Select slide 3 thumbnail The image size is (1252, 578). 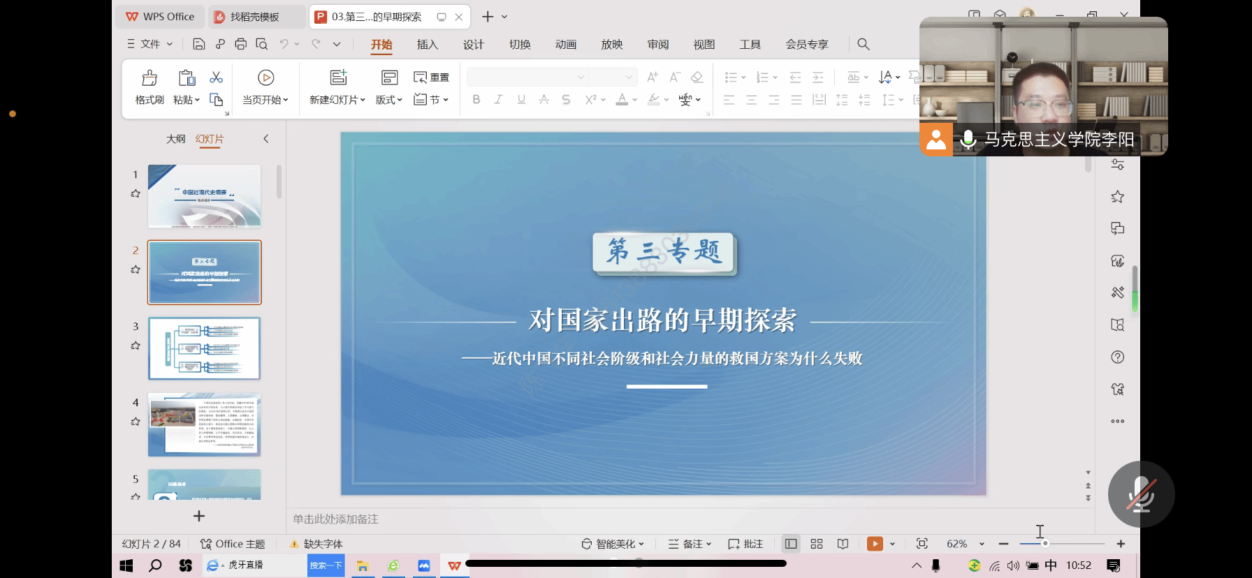pyautogui.click(x=205, y=348)
